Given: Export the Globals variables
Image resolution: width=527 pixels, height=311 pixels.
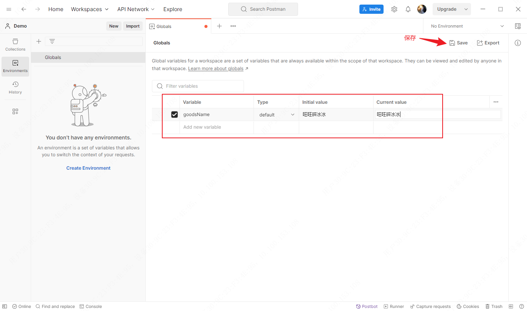Looking at the screenshot, I should [x=488, y=43].
